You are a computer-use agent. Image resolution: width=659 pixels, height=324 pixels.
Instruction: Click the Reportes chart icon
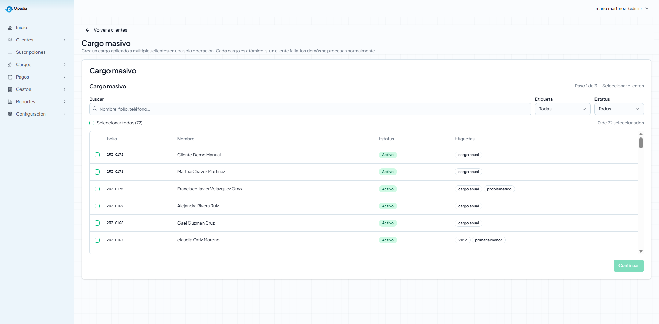click(x=10, y=102)
